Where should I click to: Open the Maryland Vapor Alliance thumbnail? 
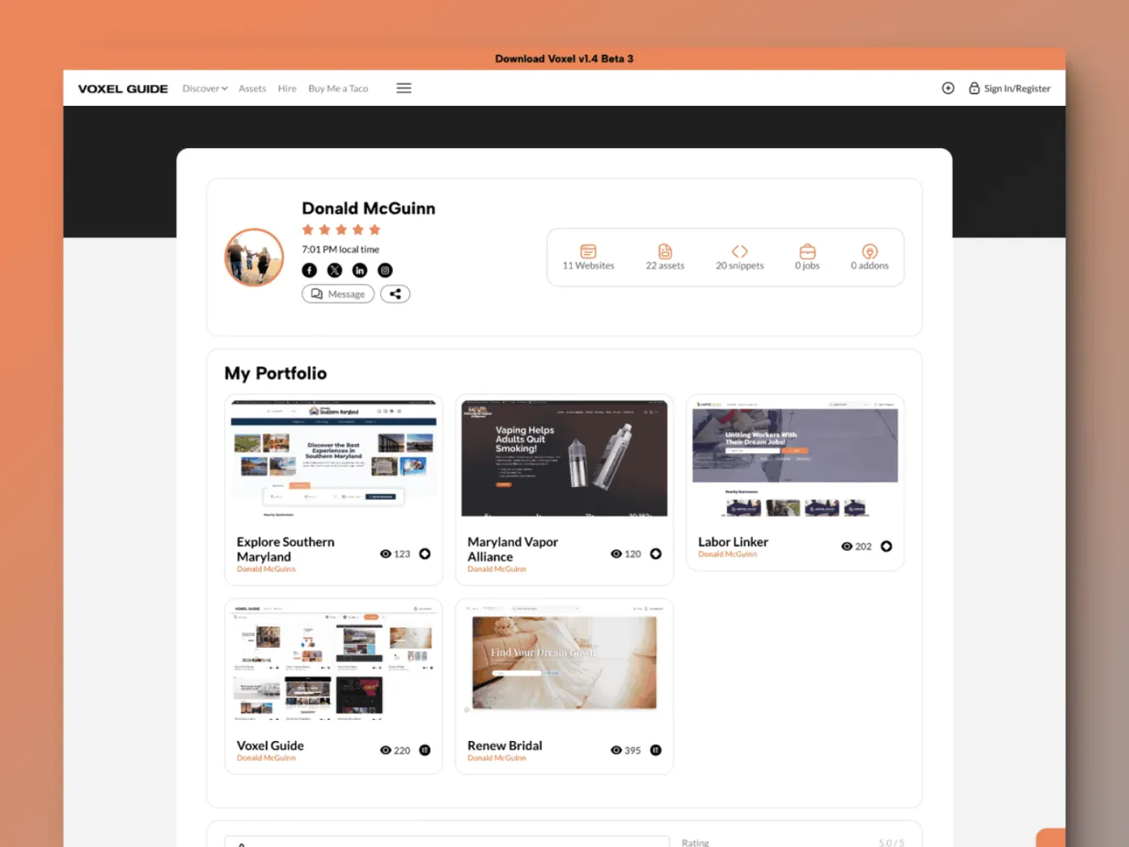[564, 458]
